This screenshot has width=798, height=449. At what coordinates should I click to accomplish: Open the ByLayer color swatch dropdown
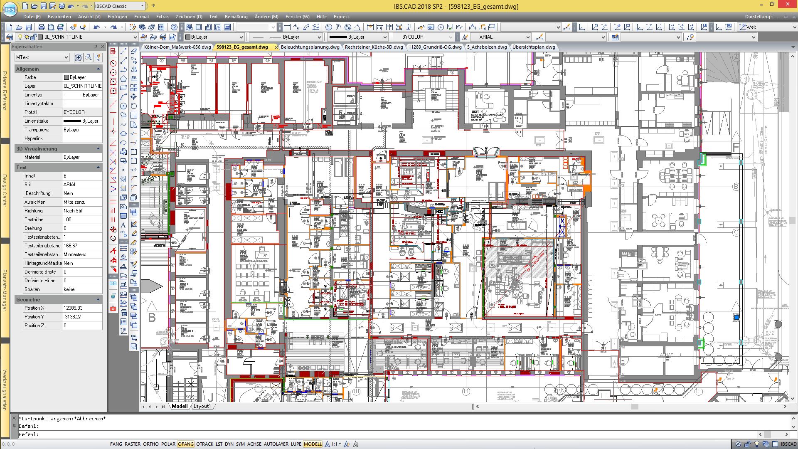(215, 37)
